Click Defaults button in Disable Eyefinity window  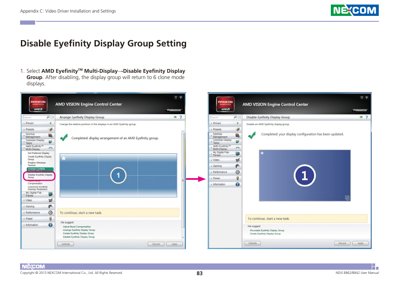click(253, 243)
